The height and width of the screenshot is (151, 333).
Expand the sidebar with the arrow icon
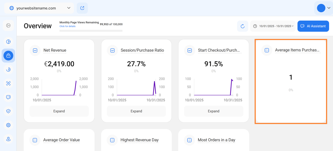(x=8, y=26)
